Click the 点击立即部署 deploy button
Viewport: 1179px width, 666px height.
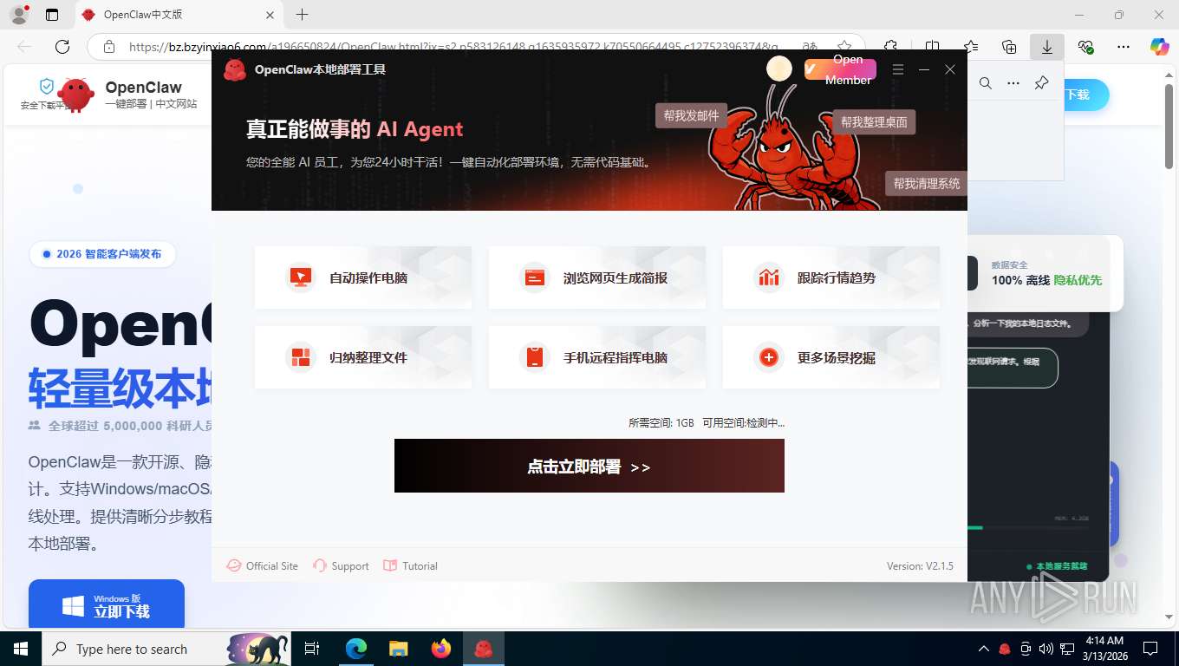click(589, 466)
